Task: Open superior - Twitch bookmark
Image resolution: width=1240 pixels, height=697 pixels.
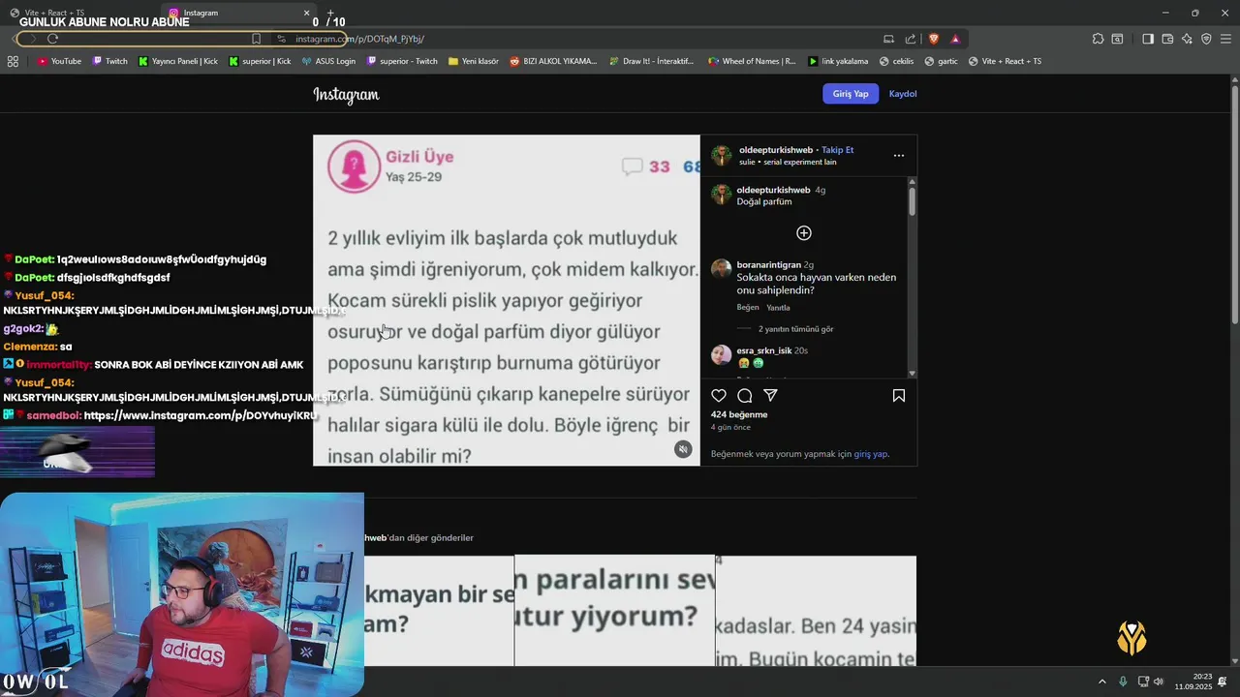Action: click(402, 61)
